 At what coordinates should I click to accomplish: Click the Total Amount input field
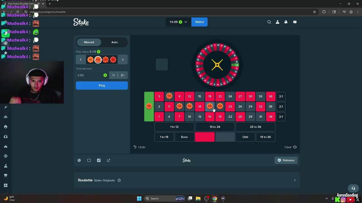pyautogui.click(x=92, y=75)
